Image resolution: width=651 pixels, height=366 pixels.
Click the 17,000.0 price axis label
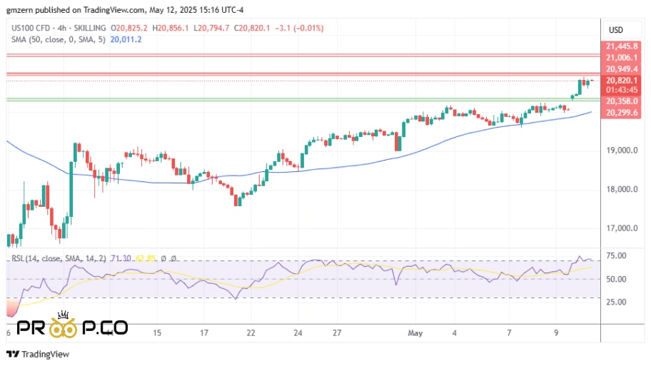tap(622, 228)
